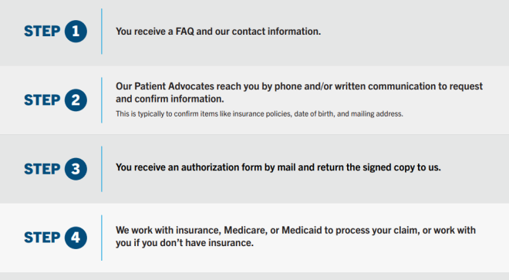Click the small note about insurance policies

click(259, 113)
